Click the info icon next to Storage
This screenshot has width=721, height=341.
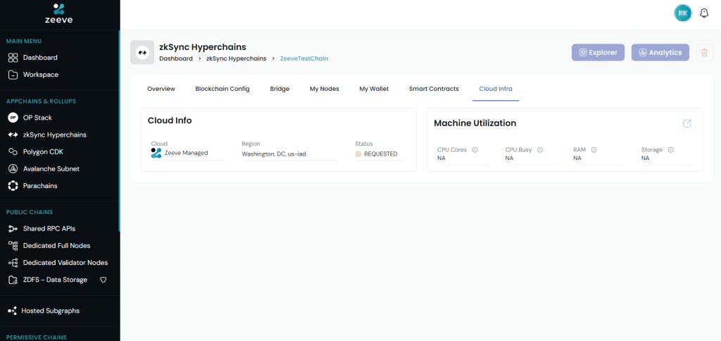670,150
